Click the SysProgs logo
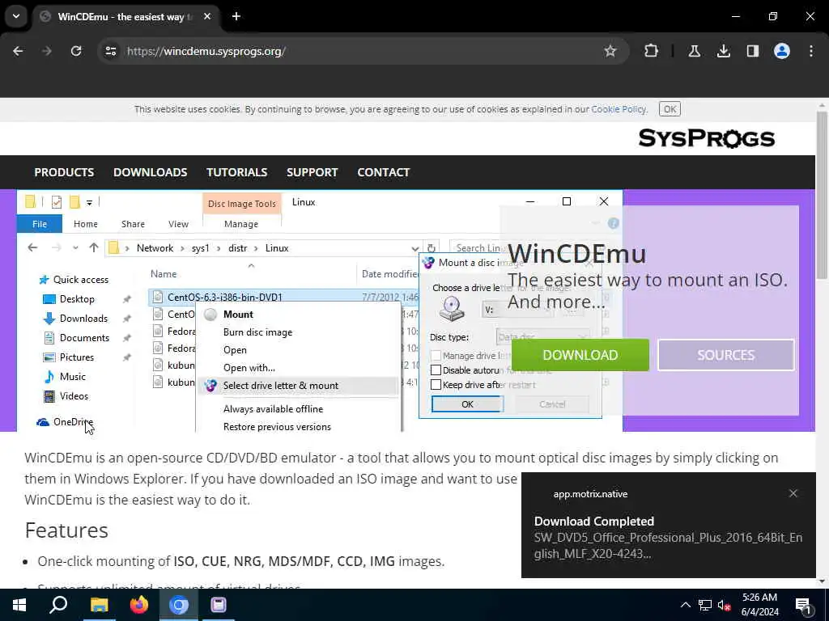 [x=706, y=138]
